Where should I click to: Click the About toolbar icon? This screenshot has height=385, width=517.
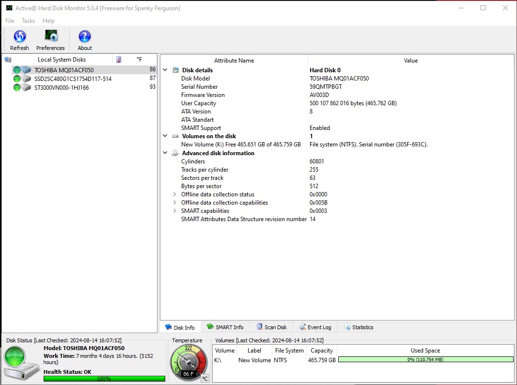tap(84, 36)
